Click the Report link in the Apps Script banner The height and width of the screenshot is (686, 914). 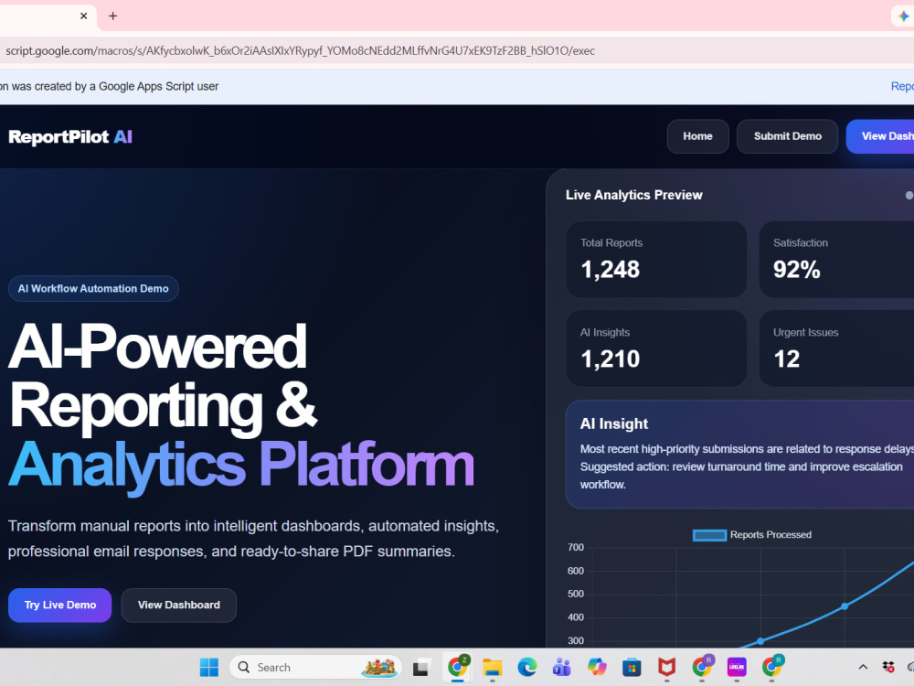click(902, 86)
